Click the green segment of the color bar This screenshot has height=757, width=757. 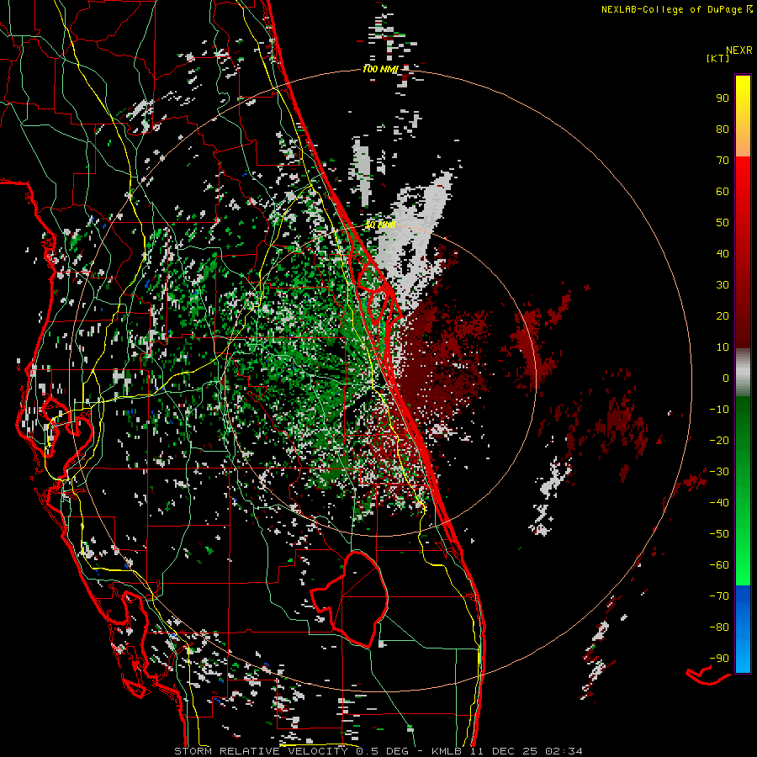click(x=743, y=490)
